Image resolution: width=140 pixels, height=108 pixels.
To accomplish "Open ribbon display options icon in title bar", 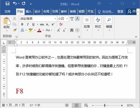I will (x=99, y=4).
